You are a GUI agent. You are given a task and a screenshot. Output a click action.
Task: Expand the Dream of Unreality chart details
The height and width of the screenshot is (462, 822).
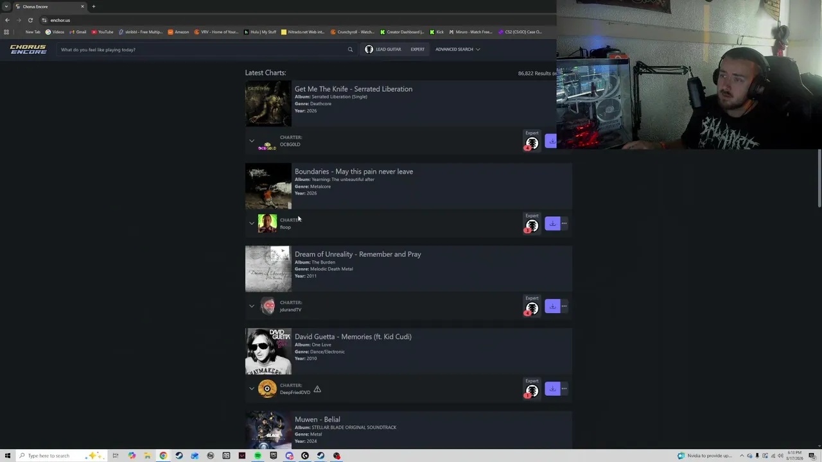[252, 306]
